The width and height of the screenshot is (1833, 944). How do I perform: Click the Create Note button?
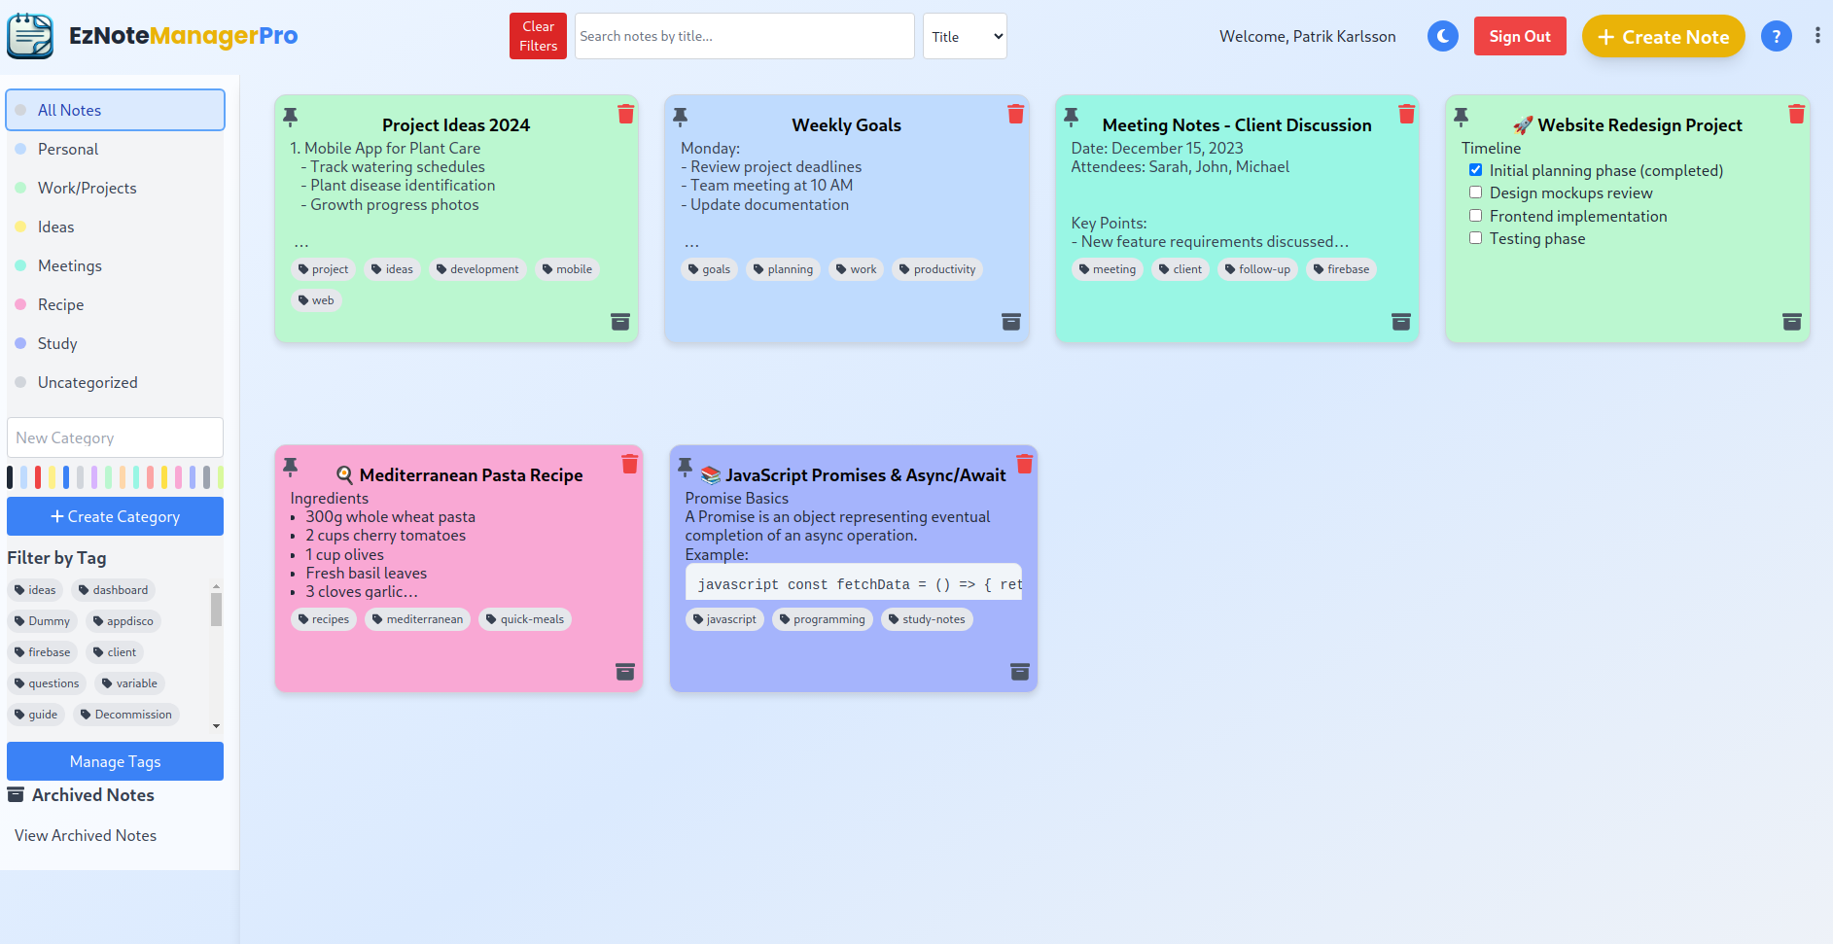point(1663,36)
